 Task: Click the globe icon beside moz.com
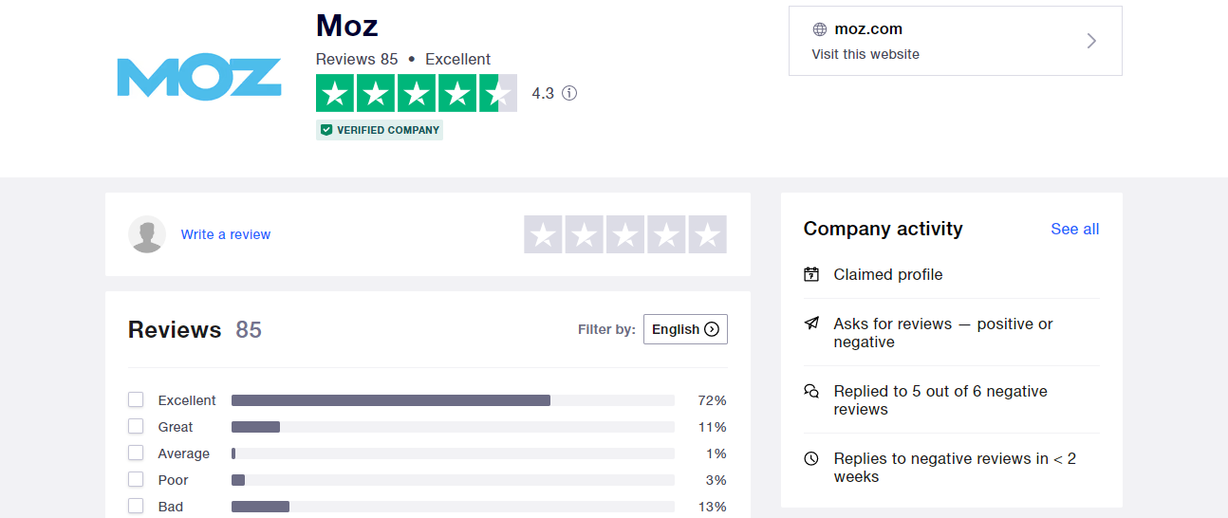pyautogui.click(x=820, y=29)
